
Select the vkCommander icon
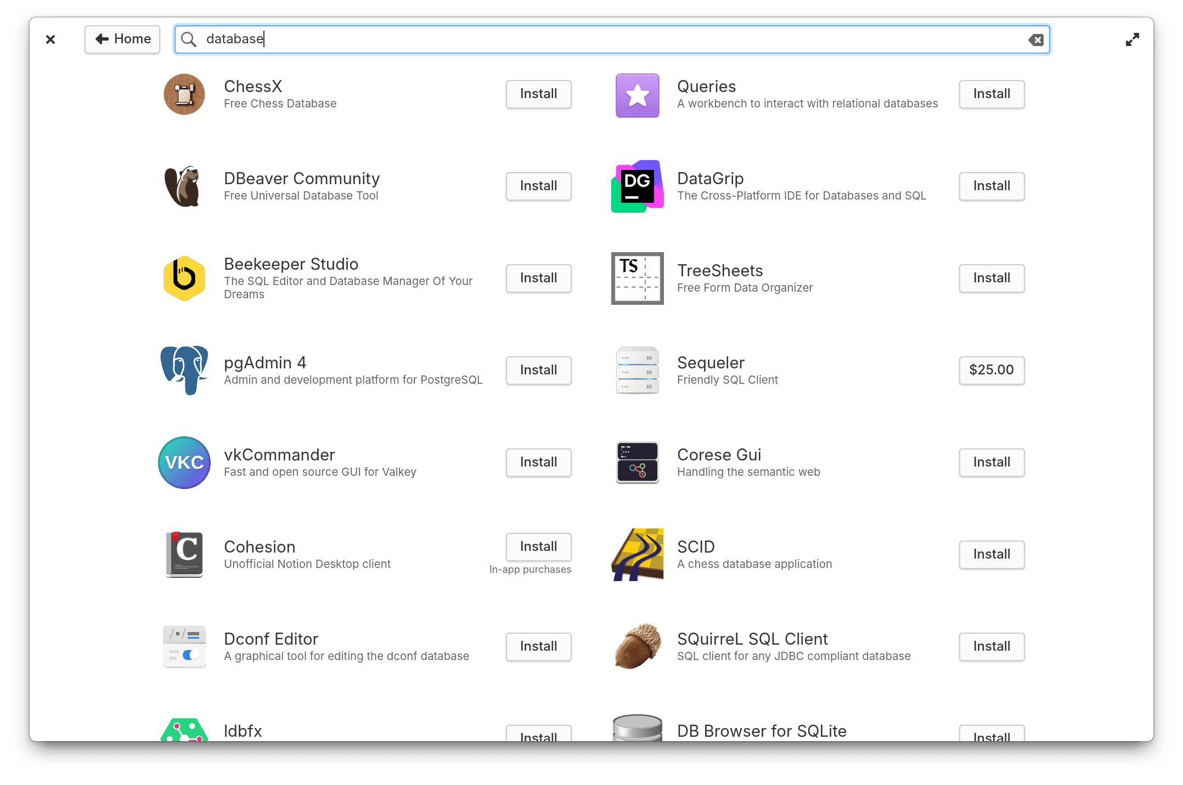(184, 463)
